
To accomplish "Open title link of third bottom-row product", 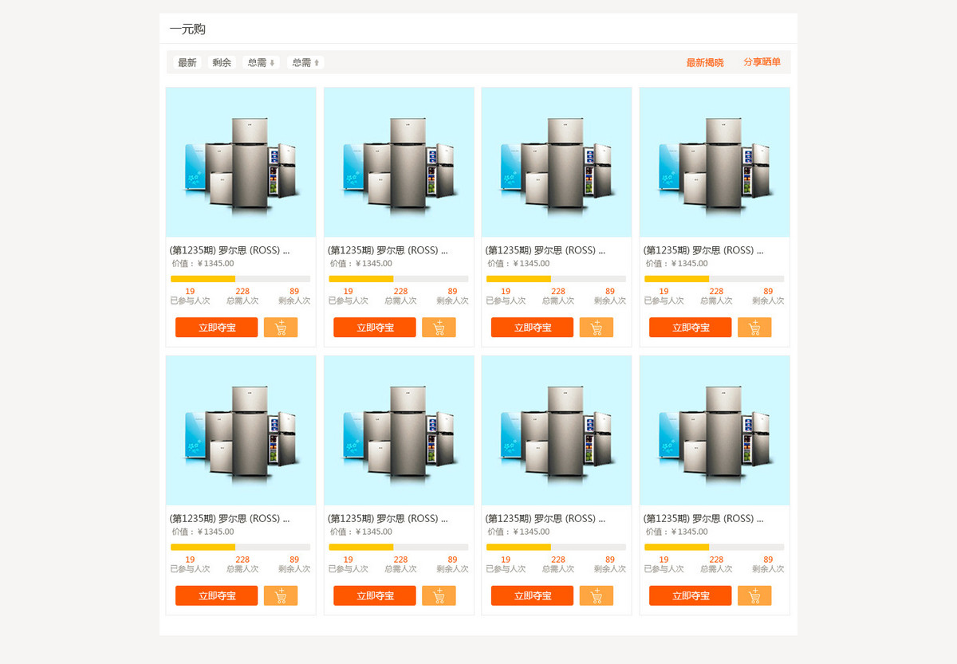I will pos(545,519).
